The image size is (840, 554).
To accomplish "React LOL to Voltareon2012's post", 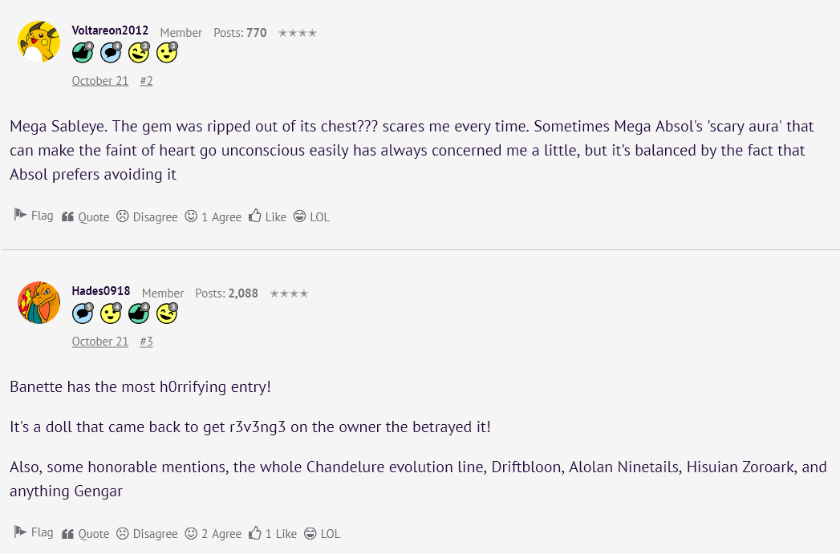I will click(311, 216).
